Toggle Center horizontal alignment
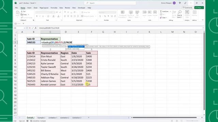This screenshot has width=218, height=122. coord(68,16)
